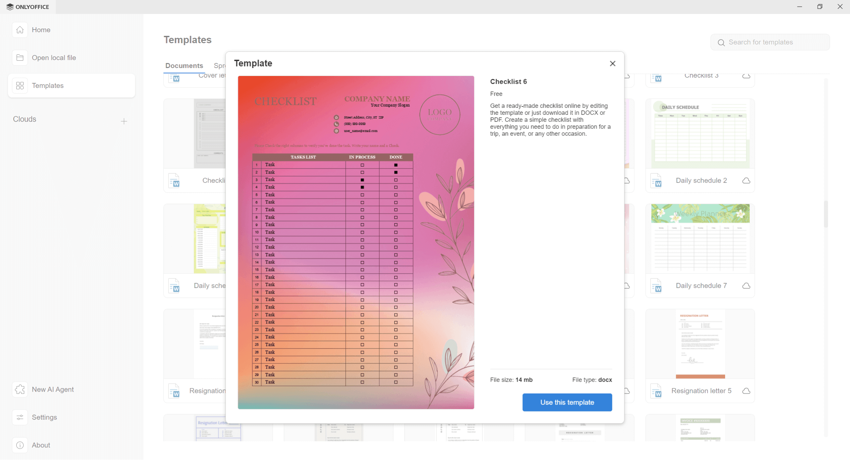Screen dimensions: 850x460
Task: Click cloud icon next to Daily schedule 2
Action: coord(746,181)
